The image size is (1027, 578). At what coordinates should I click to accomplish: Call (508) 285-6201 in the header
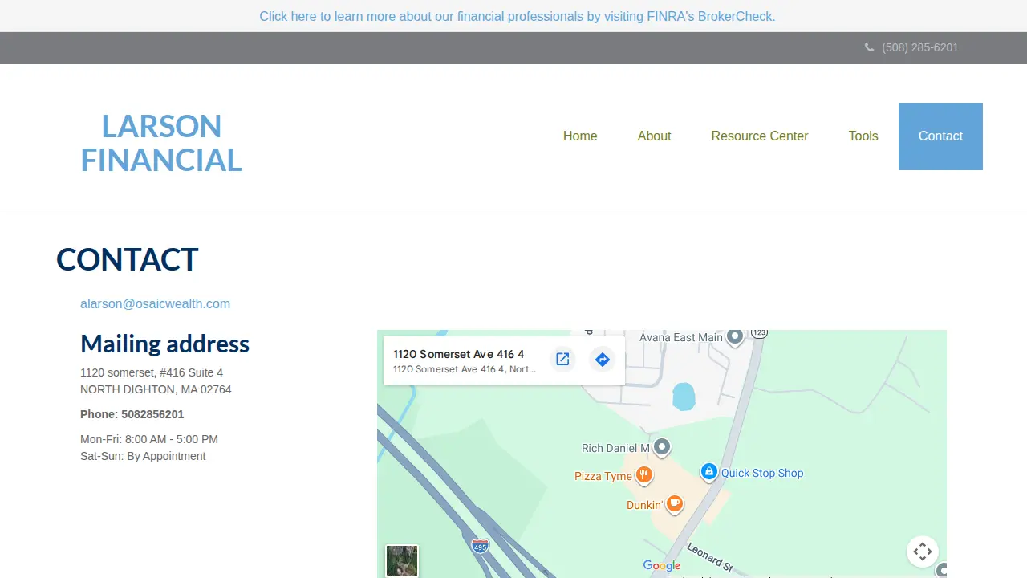pos(920,47)
